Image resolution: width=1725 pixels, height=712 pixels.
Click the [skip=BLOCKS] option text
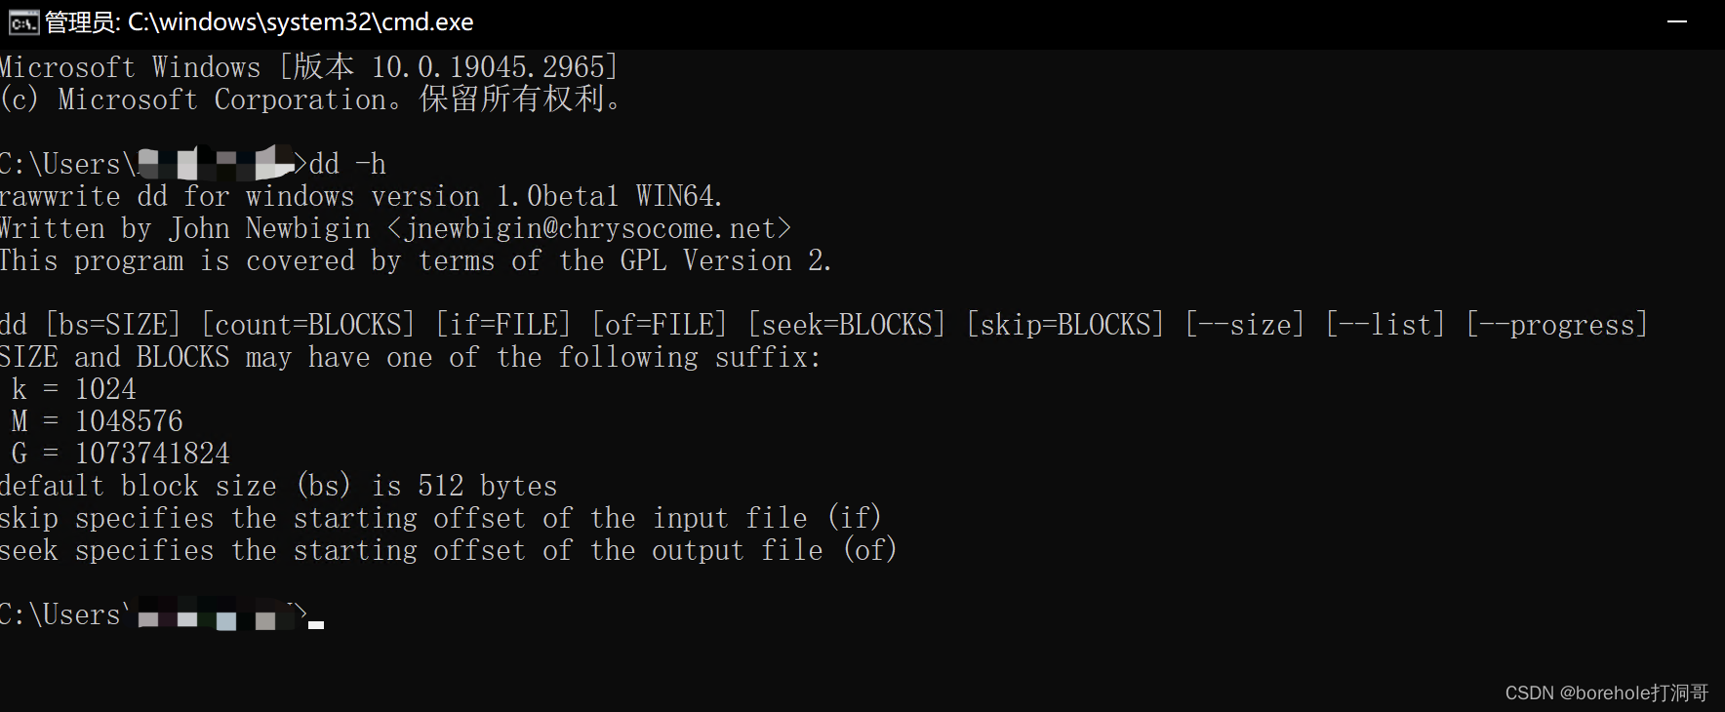pyautogui.click(x=1065, y=325)
